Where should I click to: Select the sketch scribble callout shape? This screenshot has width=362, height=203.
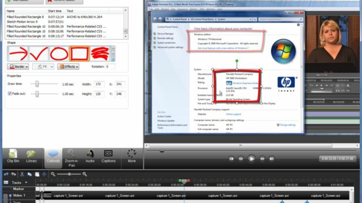point(100,54)
